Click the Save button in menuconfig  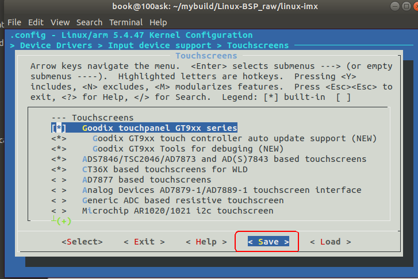click(268, 242)
